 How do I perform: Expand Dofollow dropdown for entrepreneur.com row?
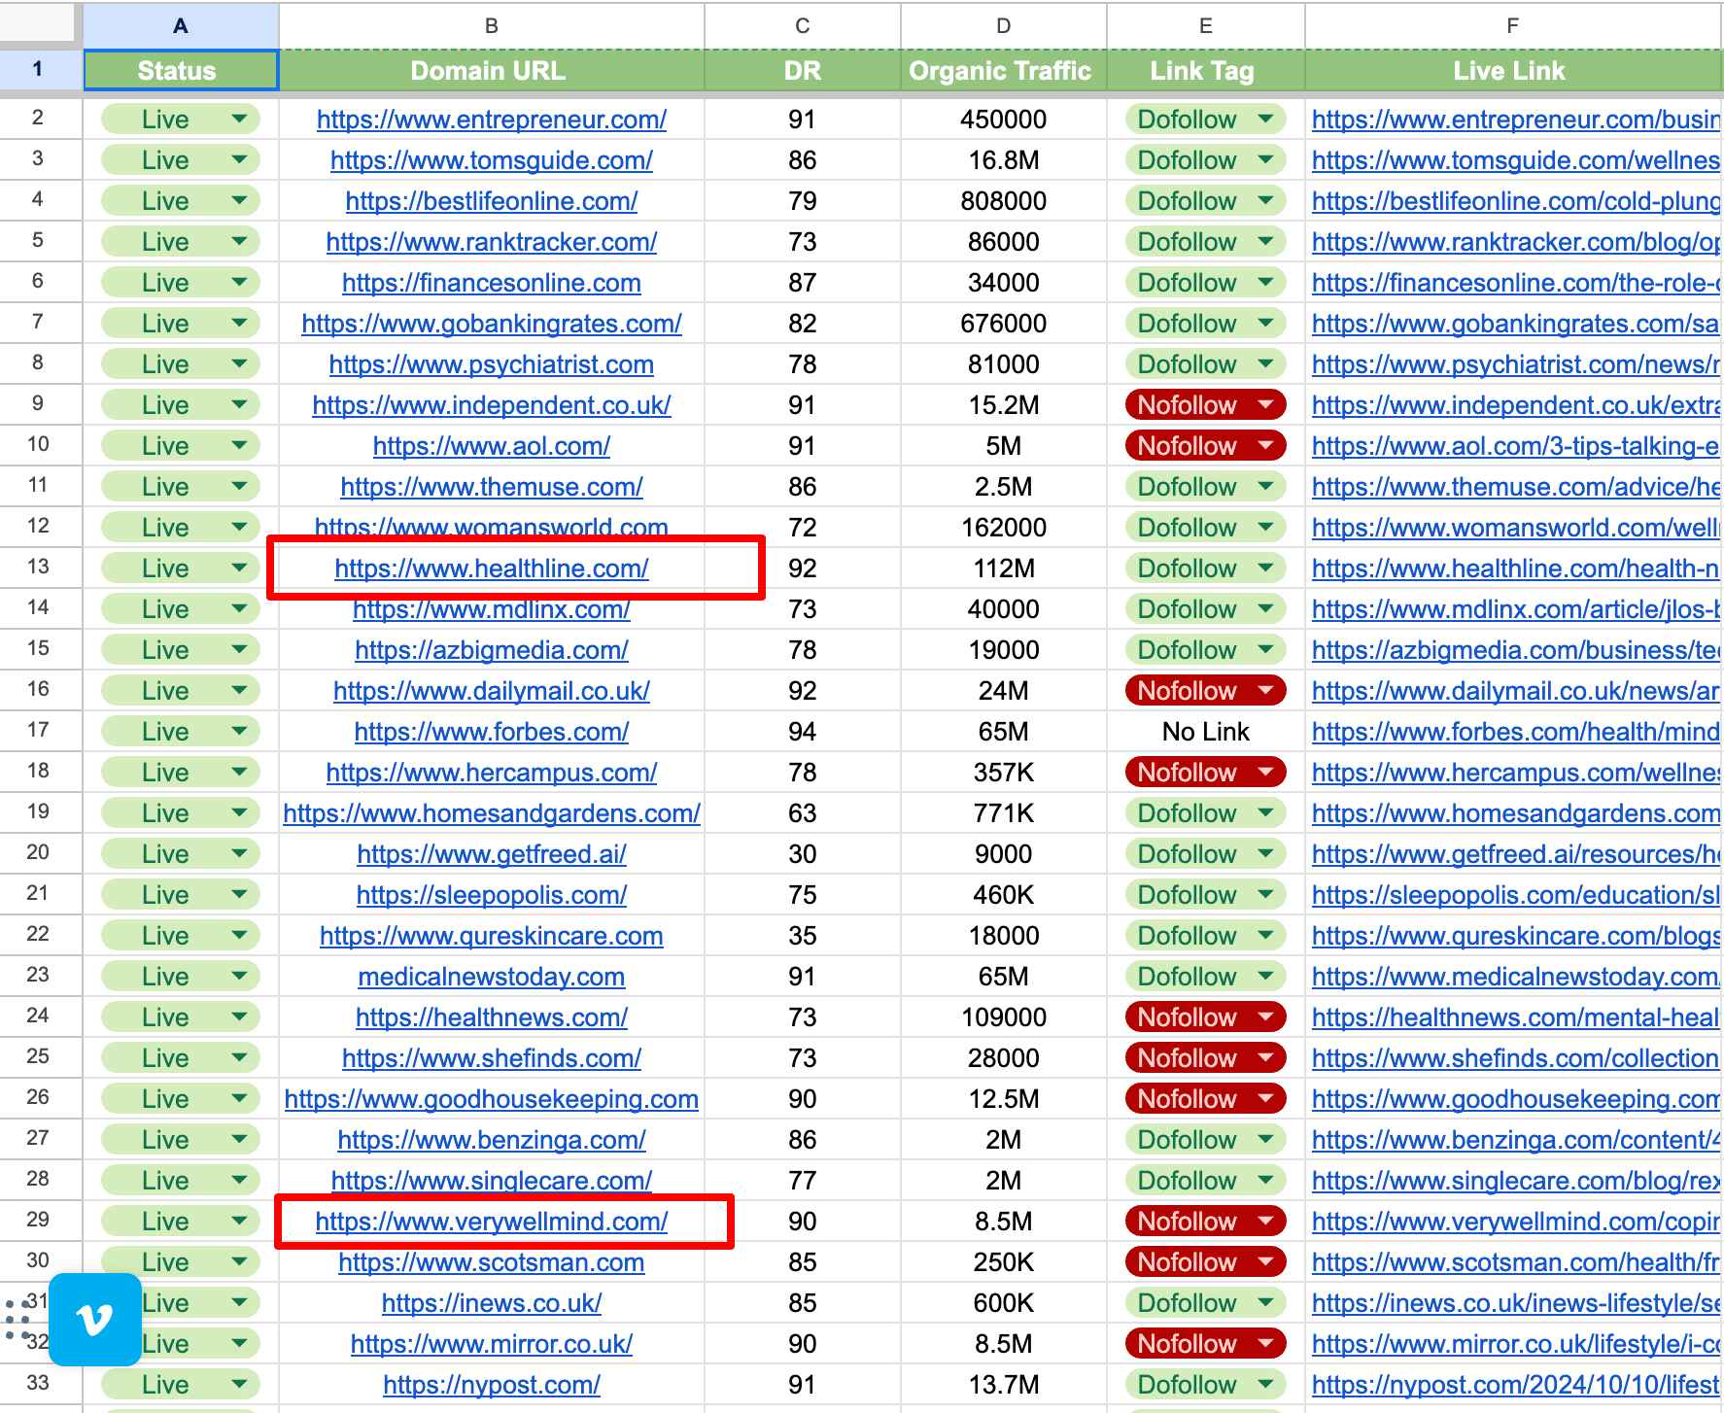pos(1265,120)
